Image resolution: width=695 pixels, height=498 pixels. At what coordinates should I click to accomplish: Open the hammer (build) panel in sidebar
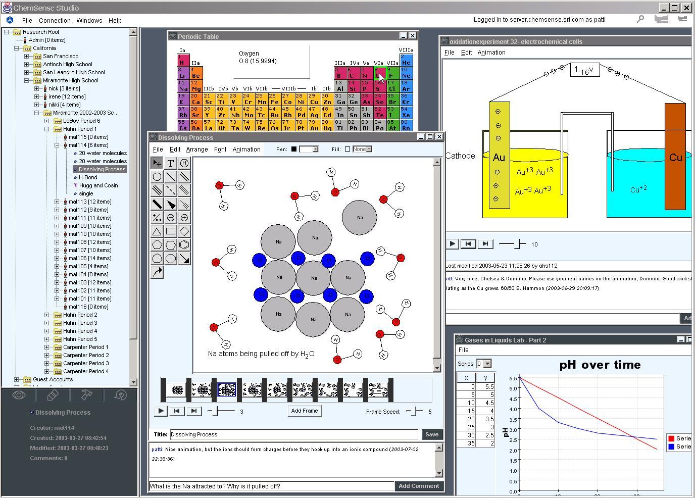(x=86, y=395)
